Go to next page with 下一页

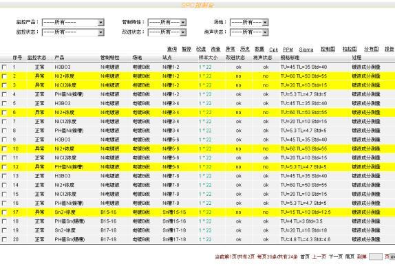click(336, 256)
